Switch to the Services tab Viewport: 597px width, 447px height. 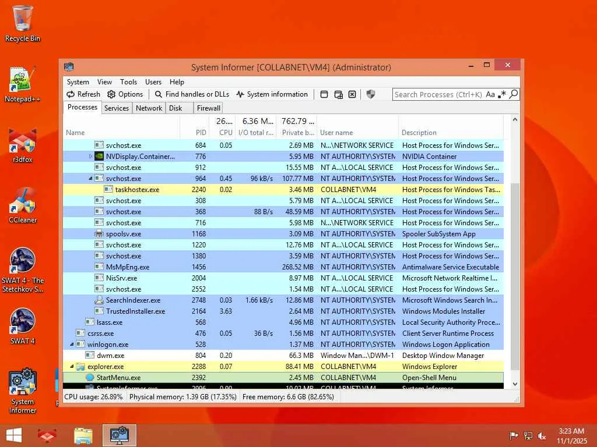(117, 108)
